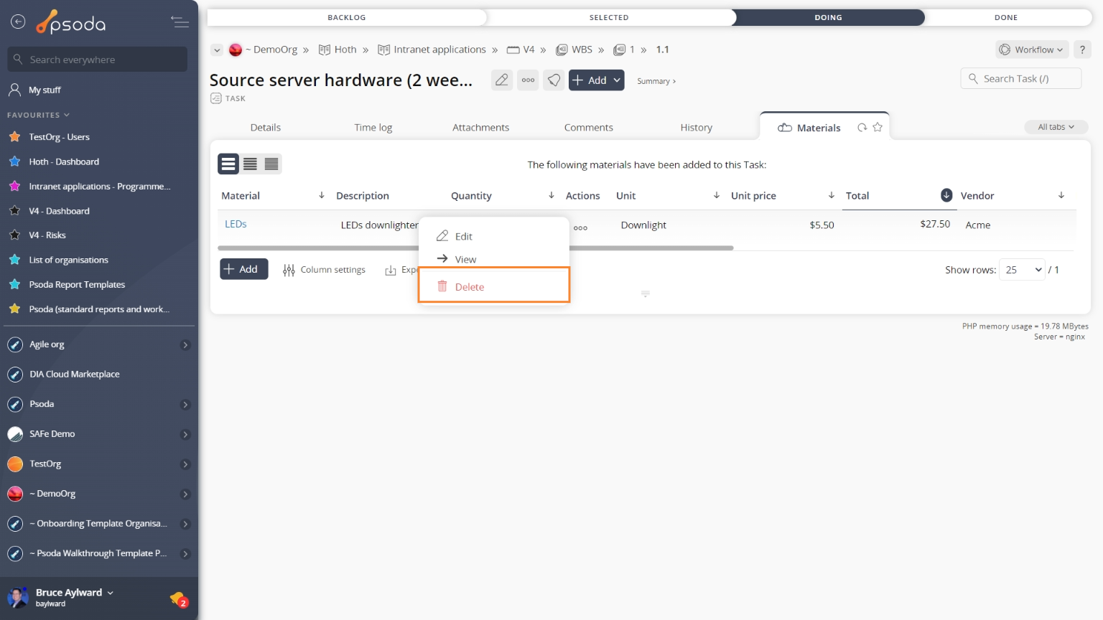Collapse the sidebar menu icon
Viewport: 1103px width, 620px height.
[180, 22]
